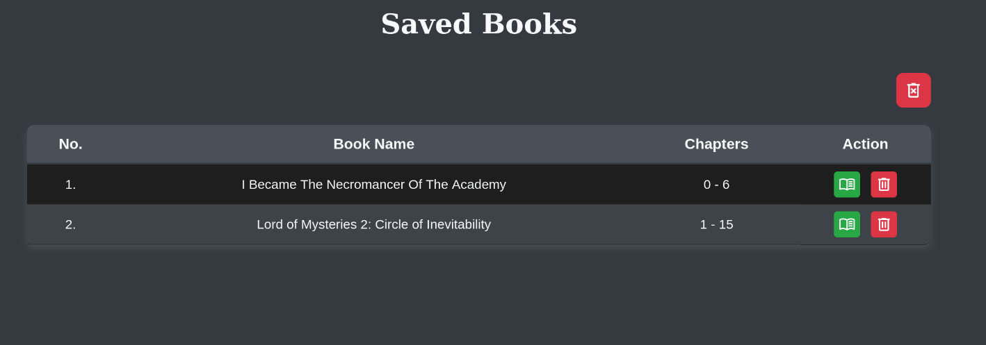Click the delete all saved books icon
Image resolution: width=986 pixels, height=345 pixels.
coord(913,90)
